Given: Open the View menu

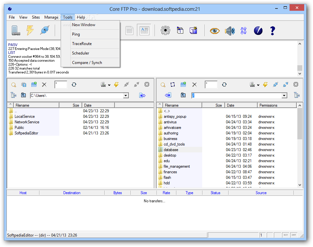Looking at the screenshot, I should point(23,17).
